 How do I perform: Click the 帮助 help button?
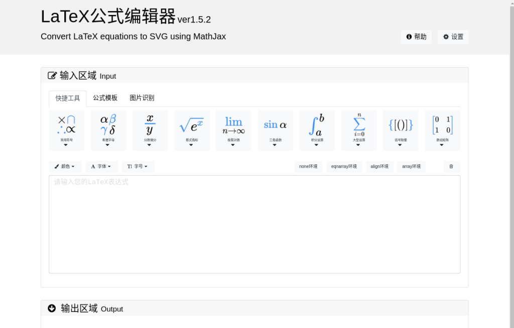click(416, 37)
